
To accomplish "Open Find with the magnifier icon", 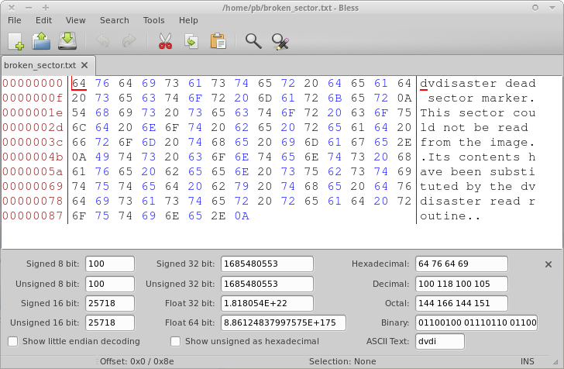I will (x=253, y=41).
